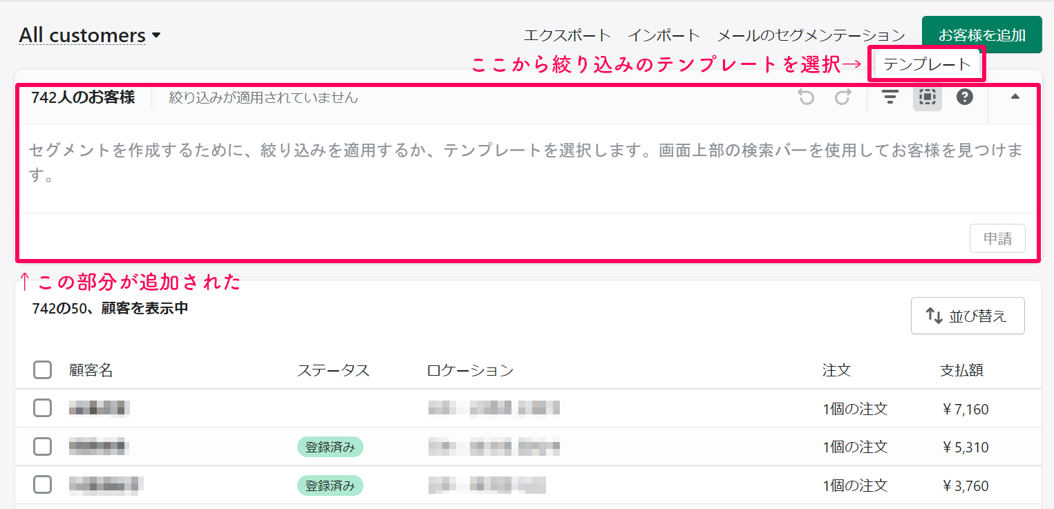Click the 支払額 column header
This screenshot has height=509, width=1054.
pyautogui.click(x=961, y=370)
